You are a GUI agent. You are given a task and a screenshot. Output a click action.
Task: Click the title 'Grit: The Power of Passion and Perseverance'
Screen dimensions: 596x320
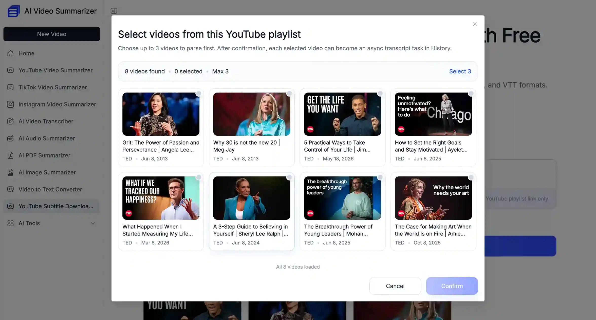(161, 146)
